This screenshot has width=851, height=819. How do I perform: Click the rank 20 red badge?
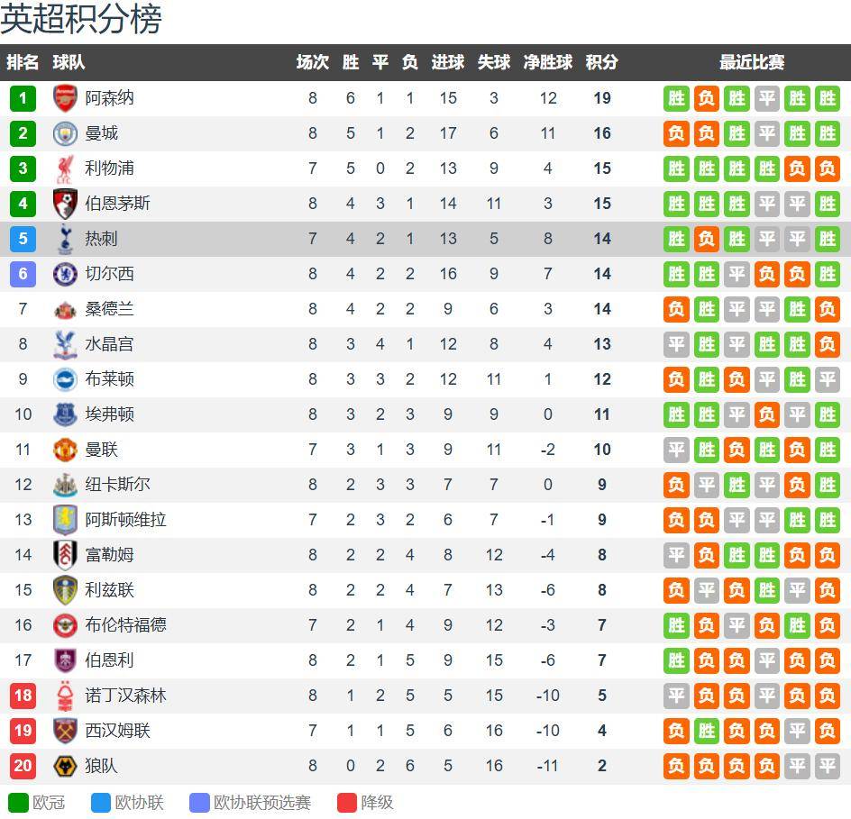(x=23, y=766)
